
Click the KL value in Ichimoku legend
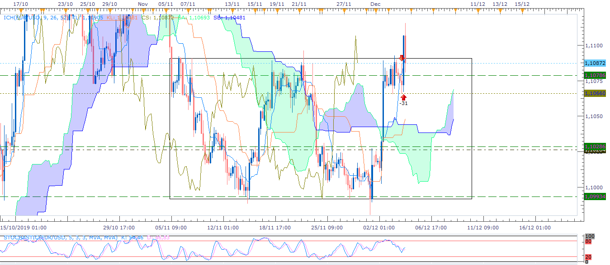[122, 18]
